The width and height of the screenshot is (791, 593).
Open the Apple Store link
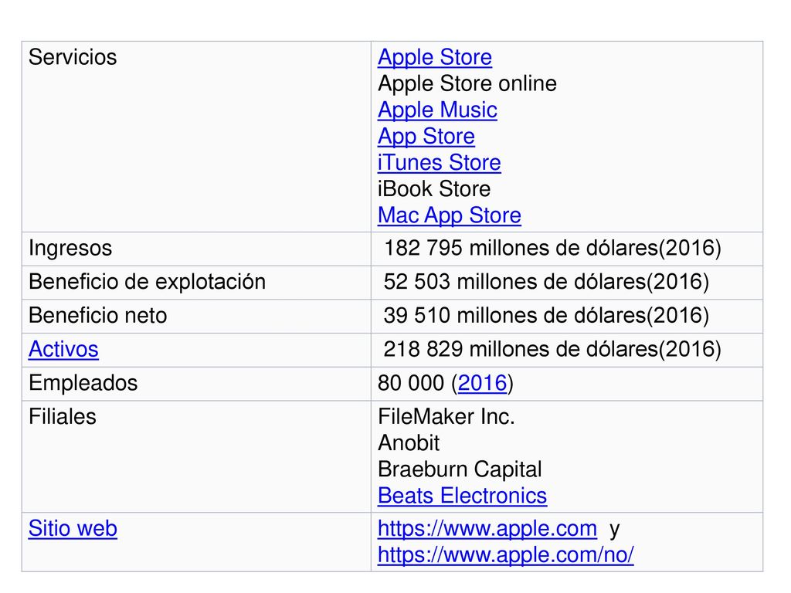434,57
